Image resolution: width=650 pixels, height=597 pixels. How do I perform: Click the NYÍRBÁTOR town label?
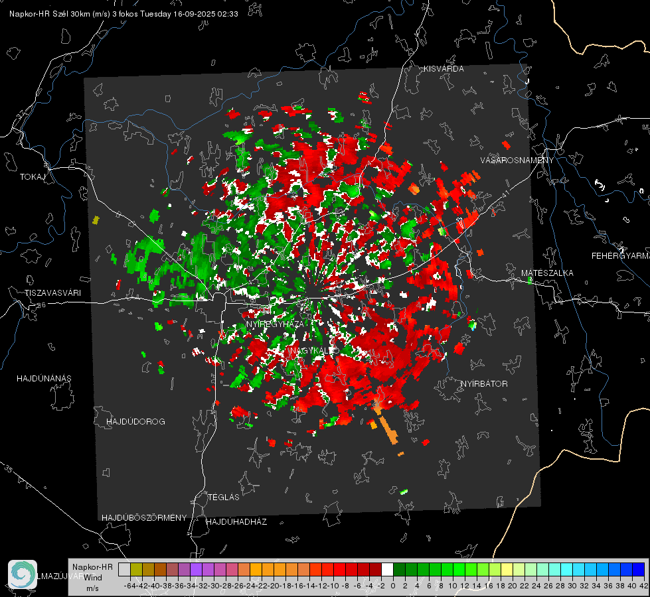pyautogui.click(x=484, y=384)
